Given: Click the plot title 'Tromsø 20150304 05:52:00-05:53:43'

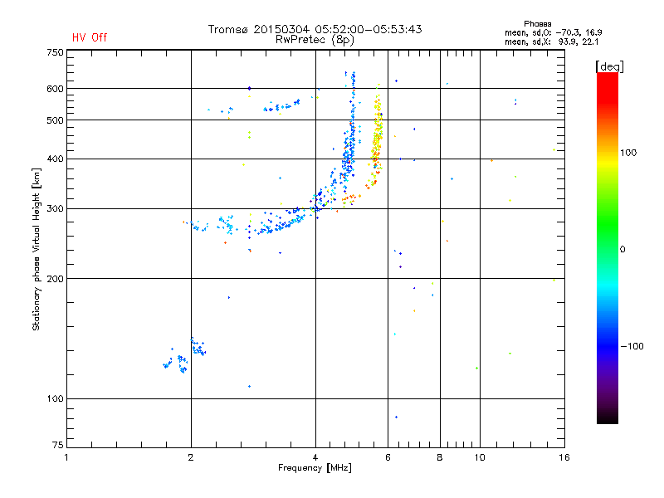Looking at the screenshot, I should click(x=315, y=29).
